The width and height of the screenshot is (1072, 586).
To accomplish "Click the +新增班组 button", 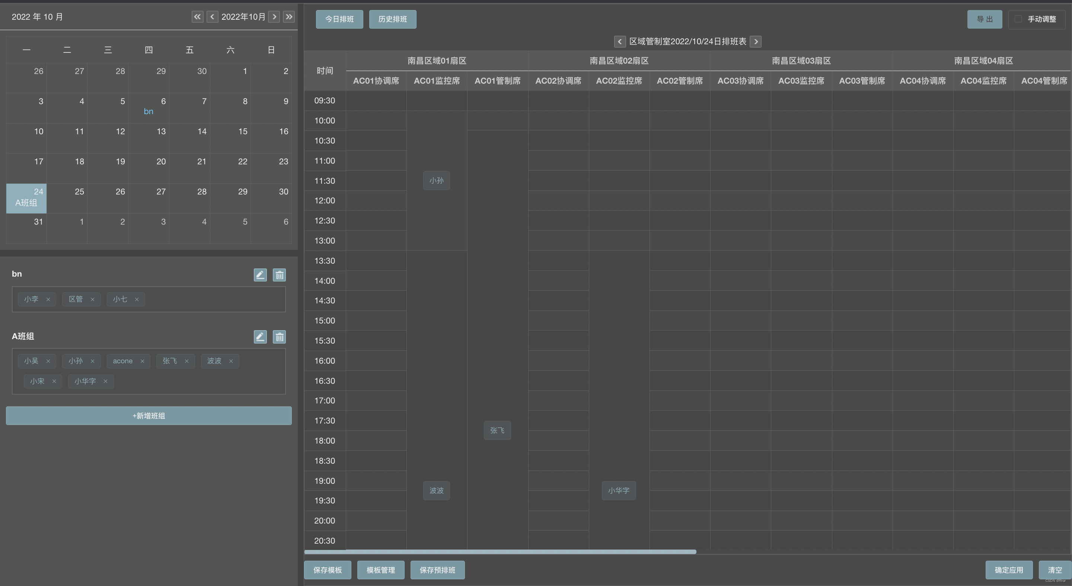I will click(x=149, y=416).
